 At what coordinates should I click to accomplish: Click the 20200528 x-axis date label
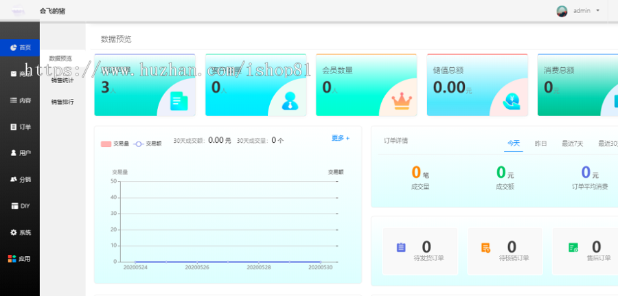click(259, 267)
